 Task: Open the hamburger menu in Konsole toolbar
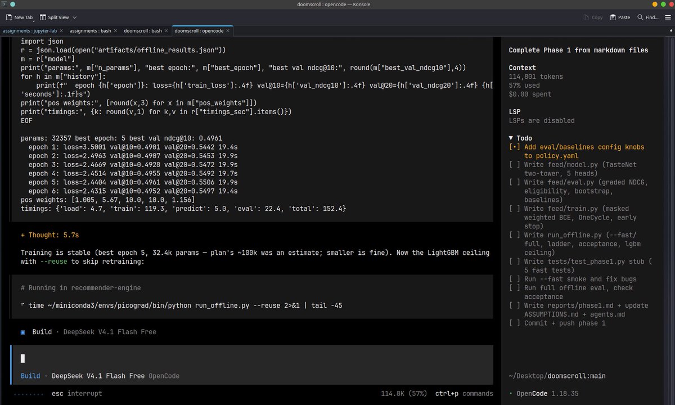click(x=667, y=17)
